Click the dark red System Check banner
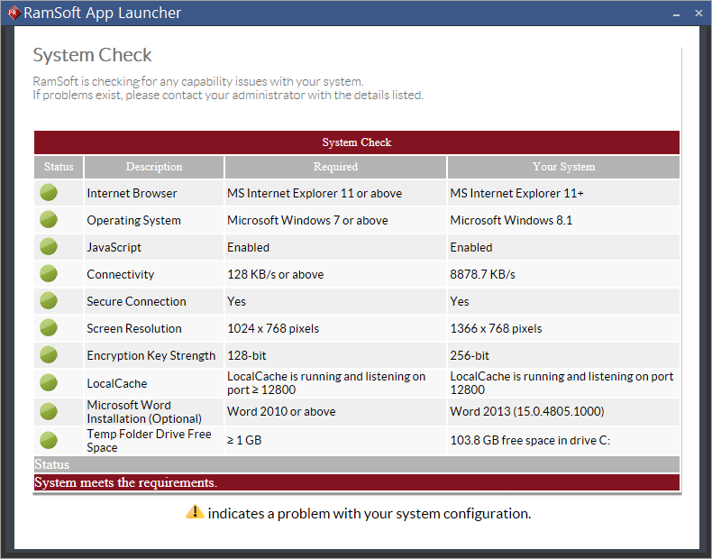This screenshot has height=559, width=712. 357,142
